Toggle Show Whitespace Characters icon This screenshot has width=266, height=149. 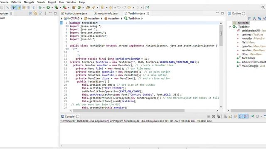coord(33,7)
